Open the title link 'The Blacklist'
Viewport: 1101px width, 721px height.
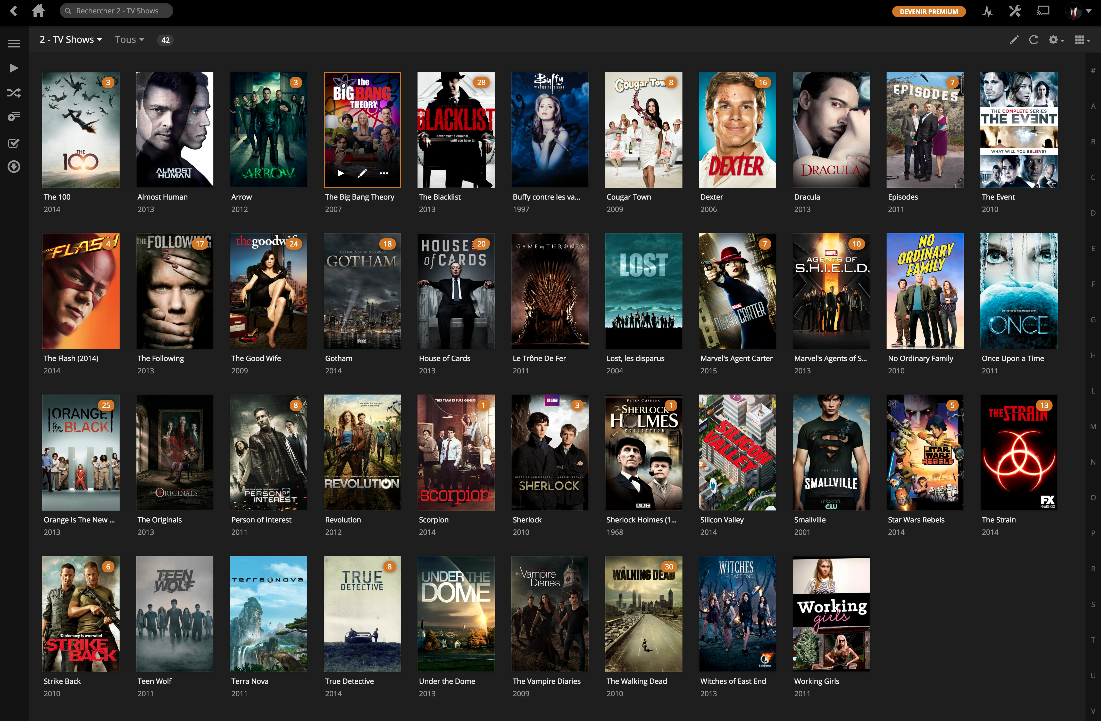(x=439, y=197)
